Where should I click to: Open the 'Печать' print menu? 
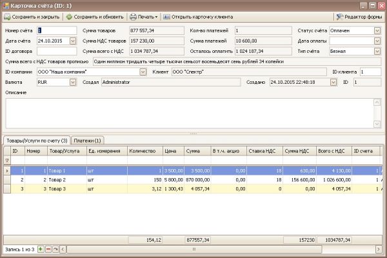click(144, 17)
